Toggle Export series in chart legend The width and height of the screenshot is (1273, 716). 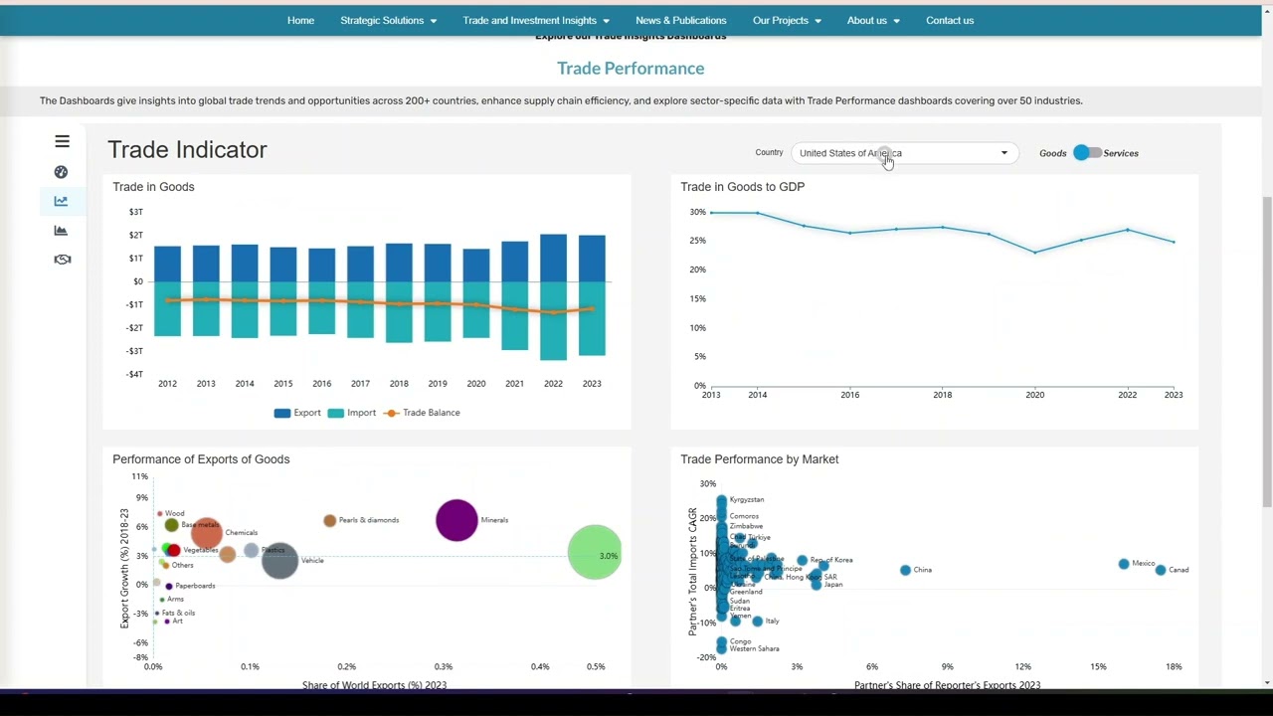297,413
